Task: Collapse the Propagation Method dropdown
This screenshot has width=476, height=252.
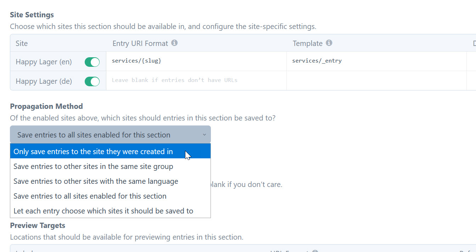Action: click(110, 135)
